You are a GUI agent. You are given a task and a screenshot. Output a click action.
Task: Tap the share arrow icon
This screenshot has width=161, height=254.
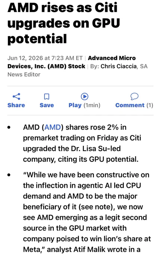click(x=16, y=96)
